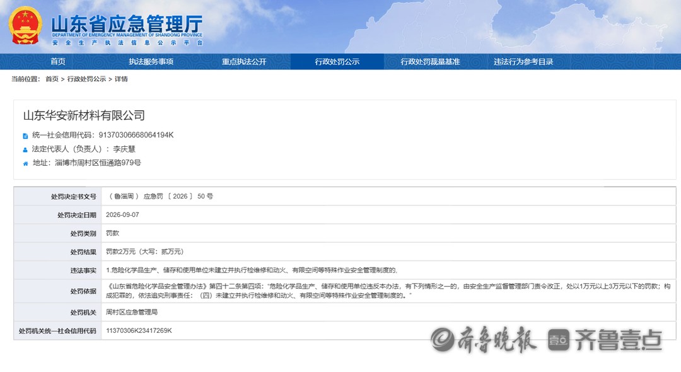Click the 齐鲁壹点 square logo icon
The height and width of the screenshot is (372, 681).
pos(558,340)
